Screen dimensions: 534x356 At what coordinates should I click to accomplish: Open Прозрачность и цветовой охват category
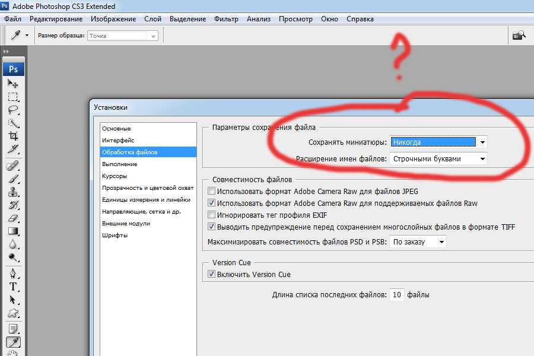[x=148, y=187]
